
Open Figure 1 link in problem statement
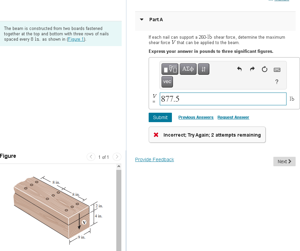coord(76,39)
